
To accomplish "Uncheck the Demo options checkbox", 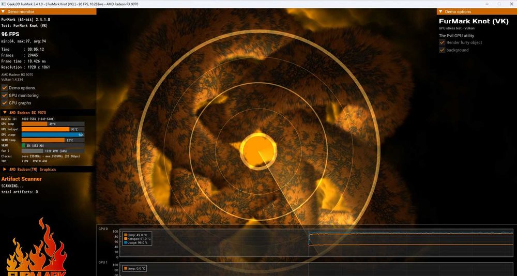I will [5, 88].
